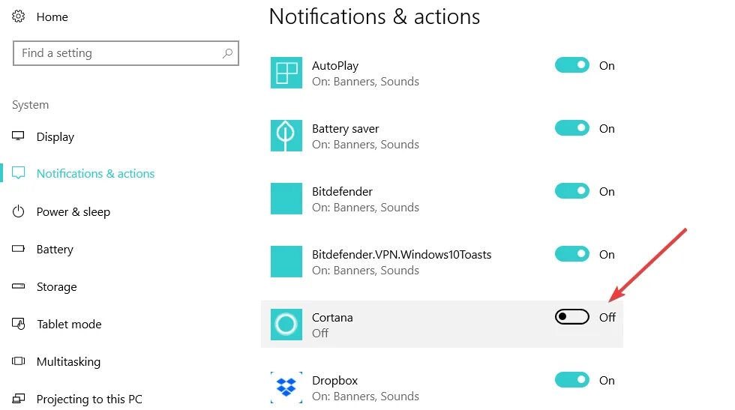Click the Battery saver leaf icon
735x410 pixels.
click(286, 136)
